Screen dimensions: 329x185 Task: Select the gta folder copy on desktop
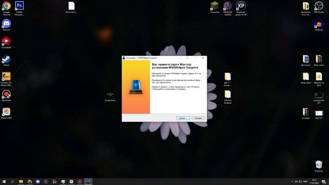(x=228, y=79)
